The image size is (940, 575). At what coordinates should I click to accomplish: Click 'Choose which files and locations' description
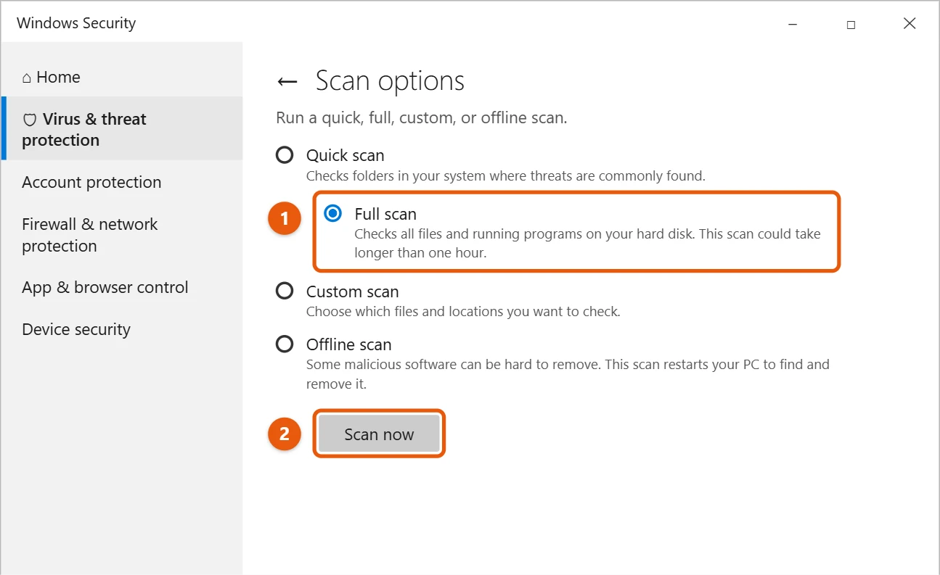click(x=463, y=312)
